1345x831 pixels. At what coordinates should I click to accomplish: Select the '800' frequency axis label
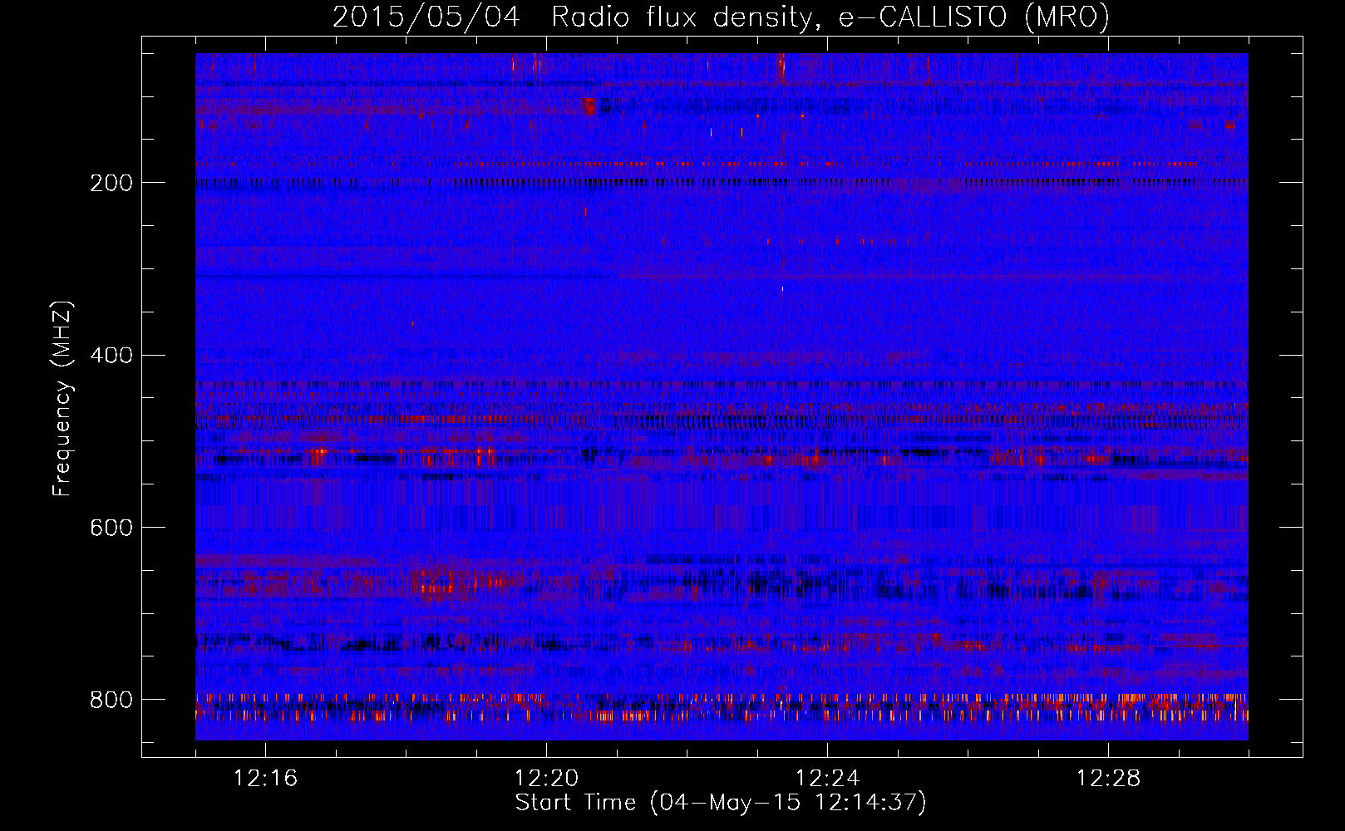(x=111, y=701)
